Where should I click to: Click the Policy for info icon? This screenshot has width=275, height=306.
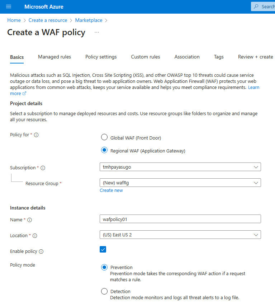36,135
